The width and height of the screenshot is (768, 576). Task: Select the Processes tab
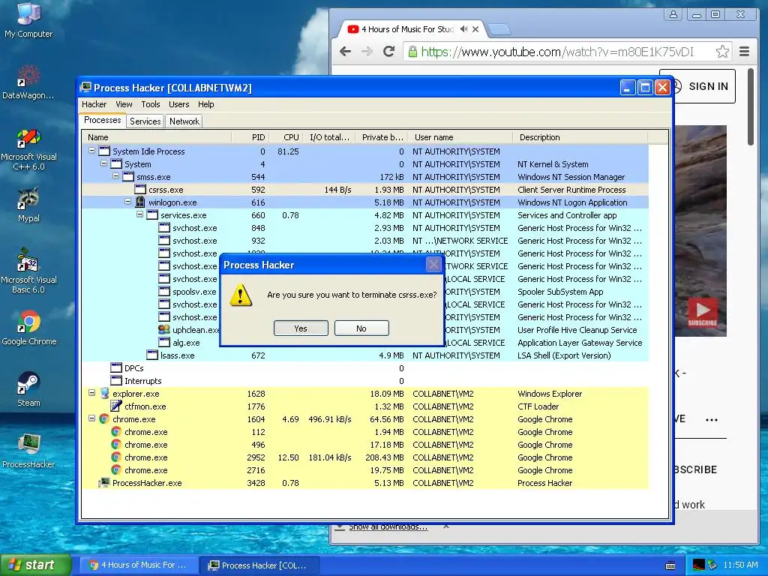pyautogui.click(x=102, y=120)
